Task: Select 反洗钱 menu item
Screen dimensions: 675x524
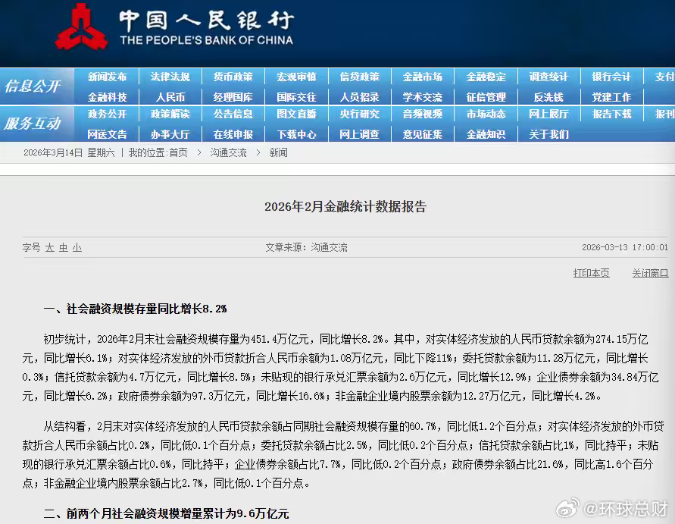Action: coord(548,97)
